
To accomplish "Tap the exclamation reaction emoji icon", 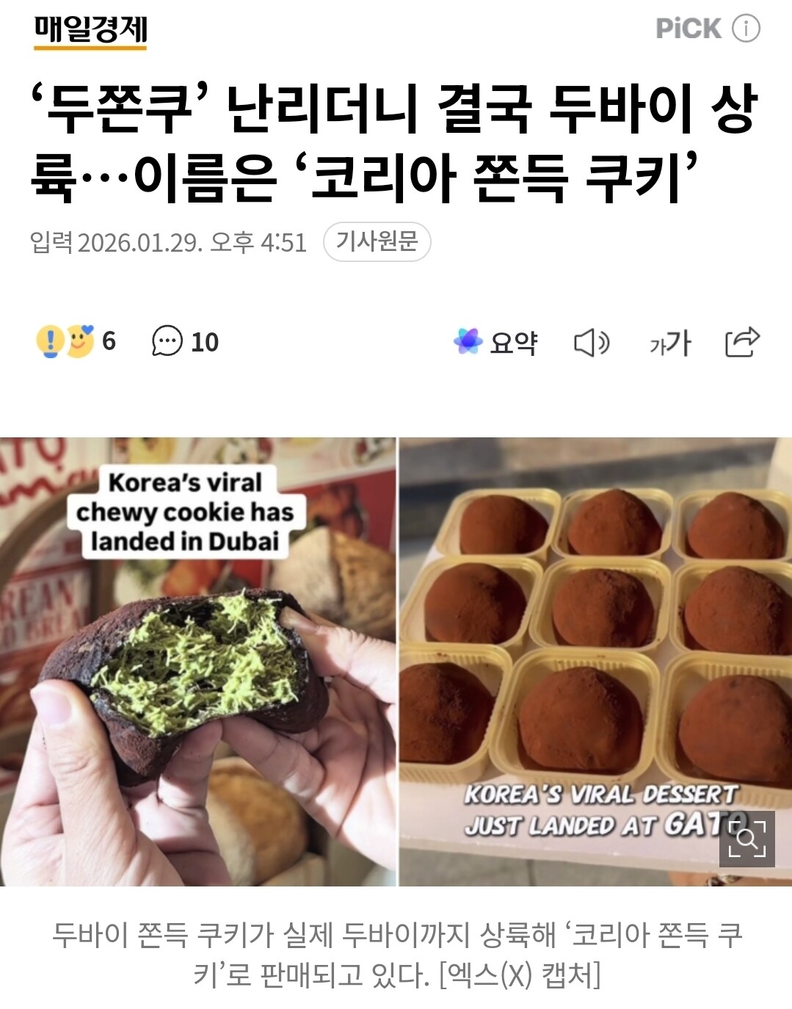I will coord(50,341).
